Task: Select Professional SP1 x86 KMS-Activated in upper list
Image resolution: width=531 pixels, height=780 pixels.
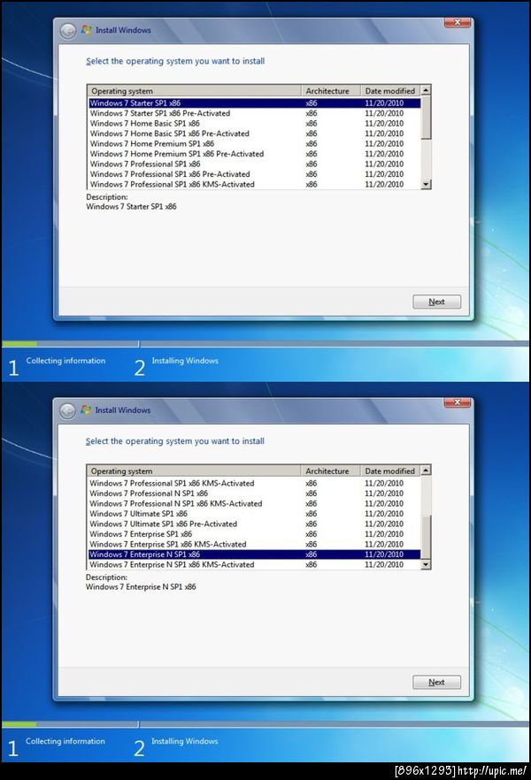Action: point(254,184)
